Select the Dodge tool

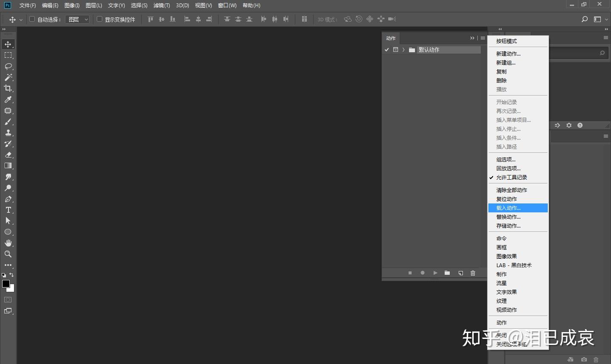8,188
